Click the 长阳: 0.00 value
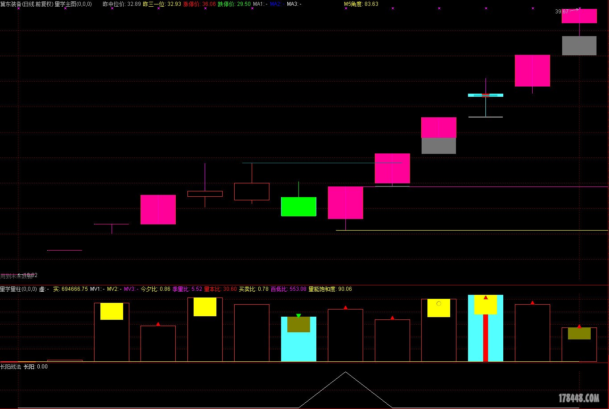Screen dimensions: 609x409 pyautogui.click(x=36, y=367)
